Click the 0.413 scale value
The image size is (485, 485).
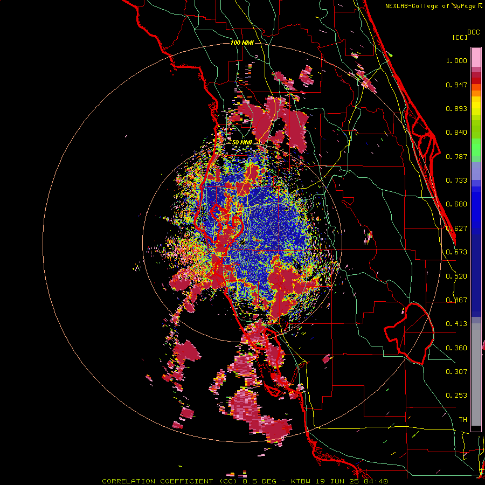click(x=456, y=324)
